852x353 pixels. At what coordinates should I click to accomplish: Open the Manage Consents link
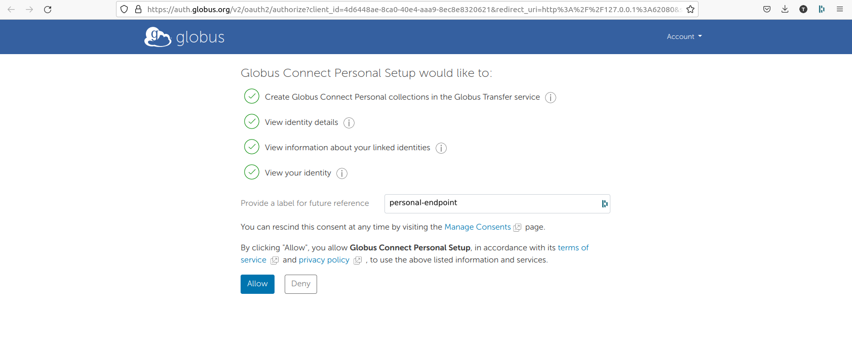[x=478, y=227]
